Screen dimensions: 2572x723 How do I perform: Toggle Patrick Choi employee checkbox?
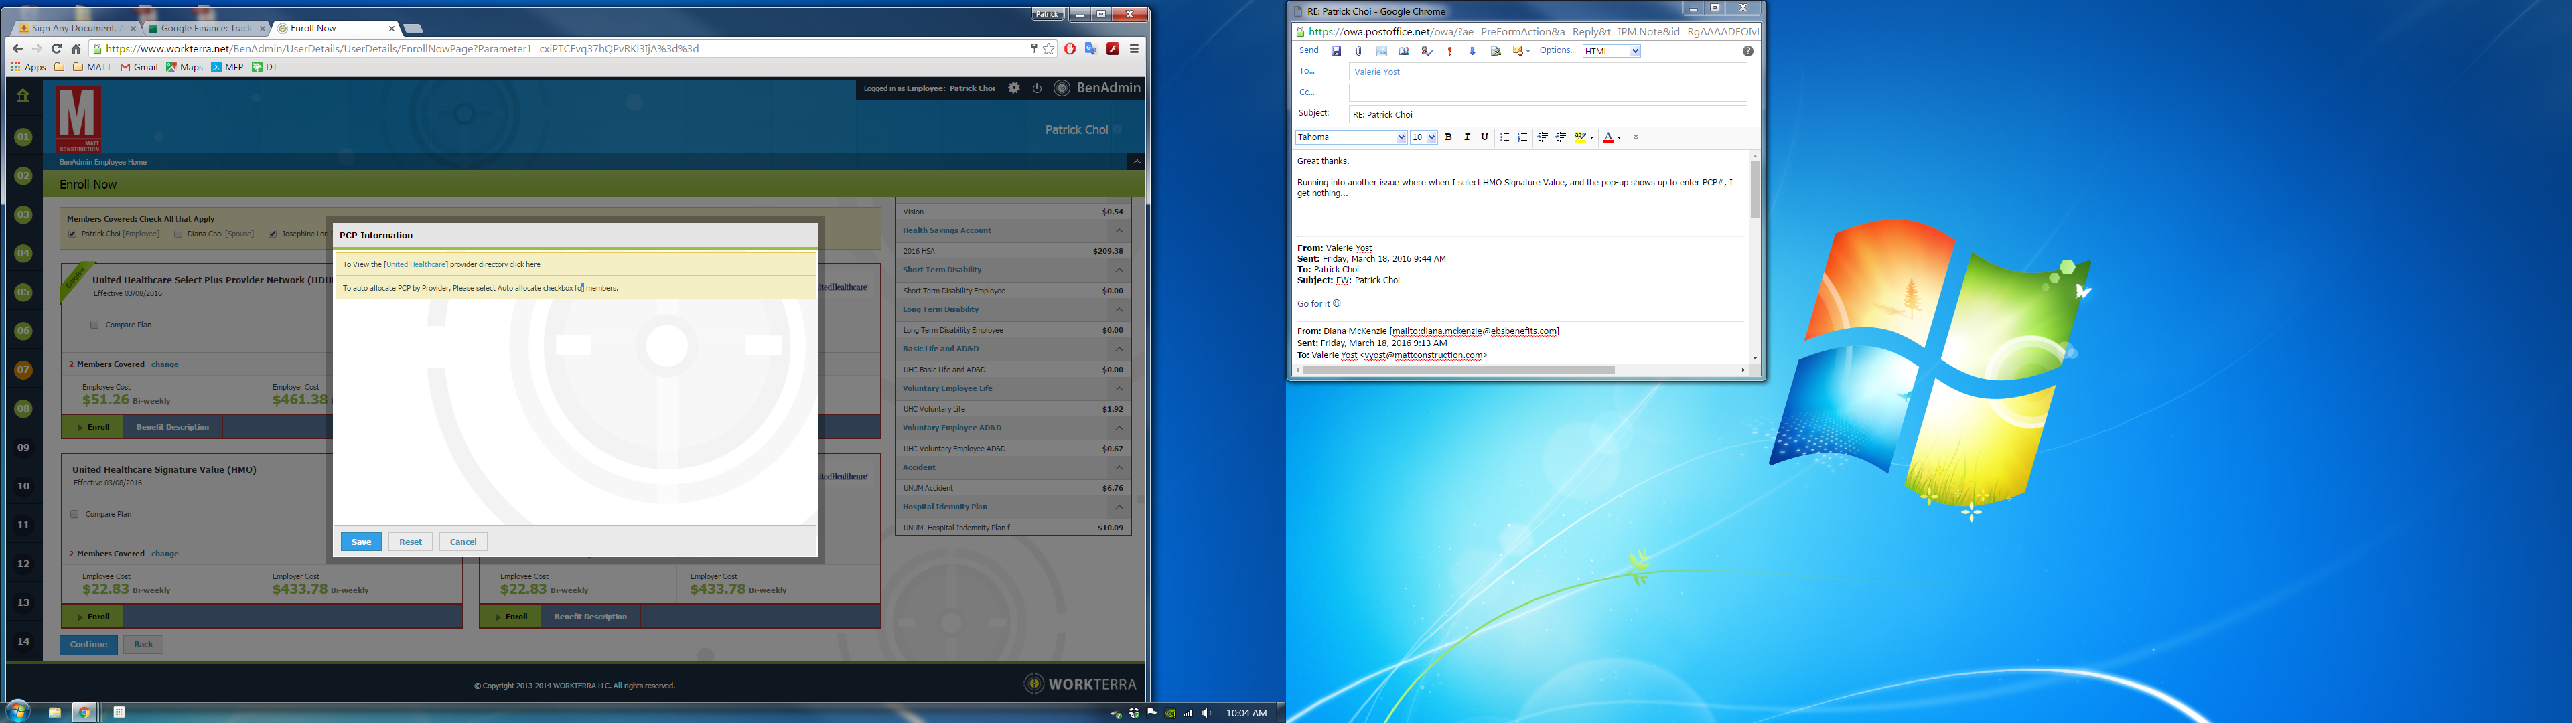(72, 234)
